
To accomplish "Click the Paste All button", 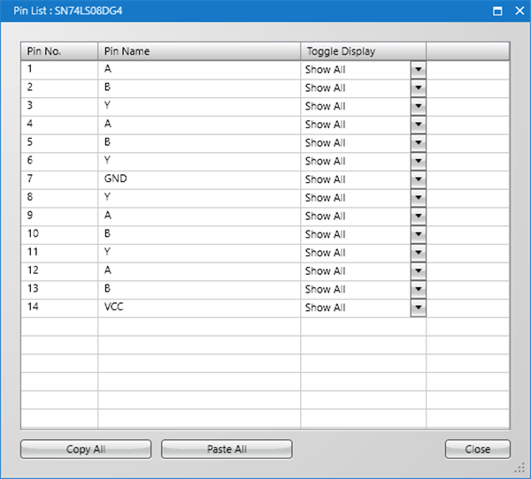I will point(227,449).
